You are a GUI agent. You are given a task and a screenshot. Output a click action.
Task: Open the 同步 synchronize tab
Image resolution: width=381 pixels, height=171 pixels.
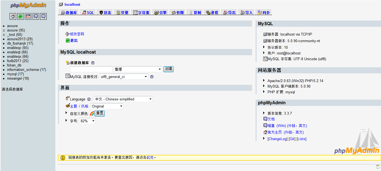(264, 13)
